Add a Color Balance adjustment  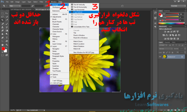coord(167,35)
